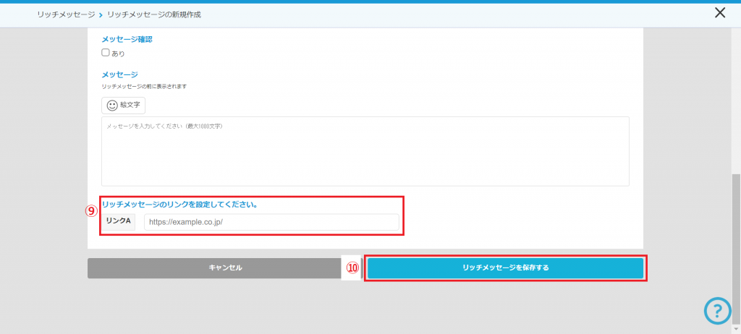Screen dimensions: 741x334
Task: Click リッチメッセージを保存する button
Action: pos(505,267)
